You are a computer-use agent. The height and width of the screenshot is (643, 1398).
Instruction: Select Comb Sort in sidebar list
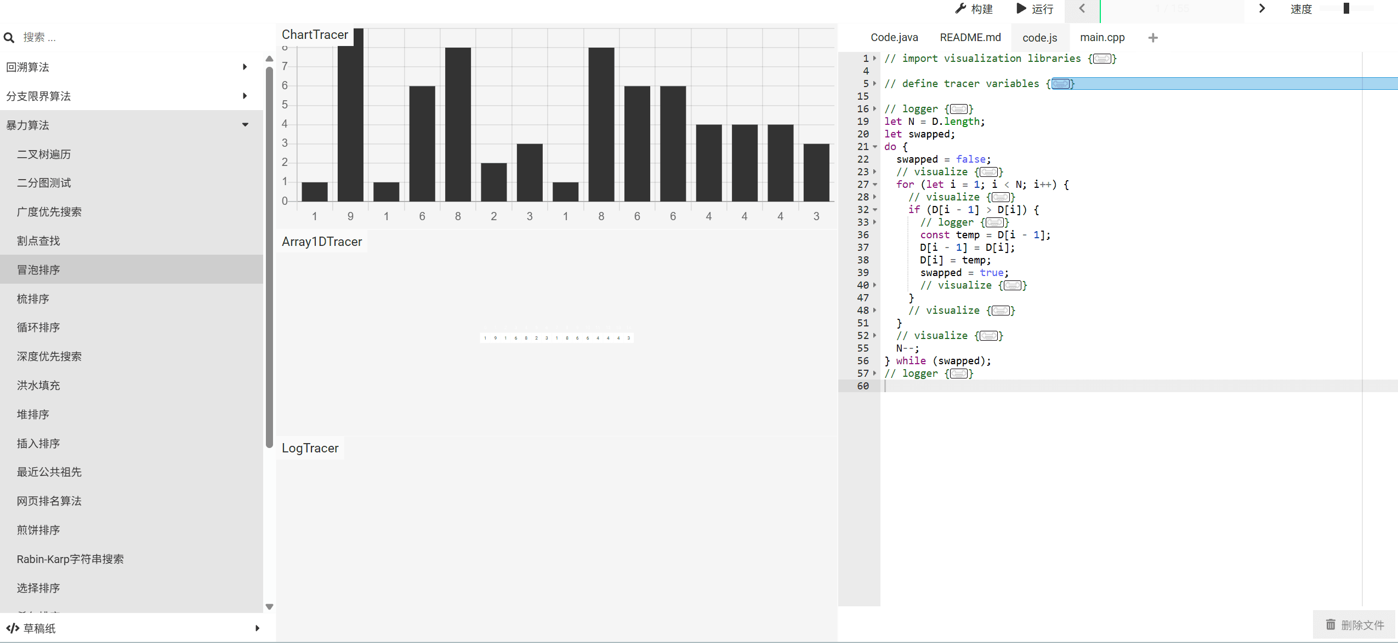tap(33, 299)
